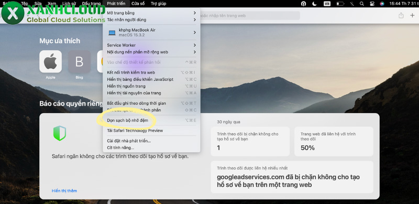
Task: Open the Apple favorite shortcut
Action: [50, 61]
